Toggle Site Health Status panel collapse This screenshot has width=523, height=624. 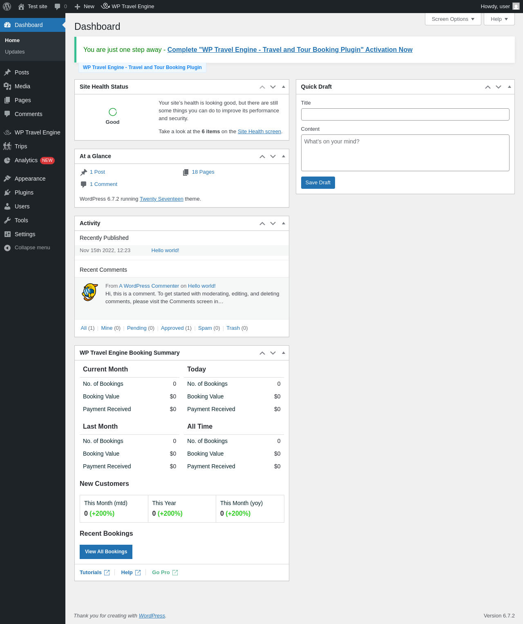tap(284, 87)
